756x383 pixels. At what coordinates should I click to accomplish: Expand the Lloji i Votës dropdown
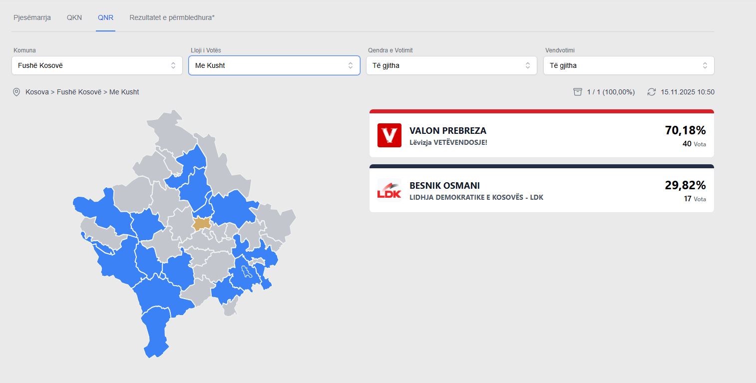[274, 65]
